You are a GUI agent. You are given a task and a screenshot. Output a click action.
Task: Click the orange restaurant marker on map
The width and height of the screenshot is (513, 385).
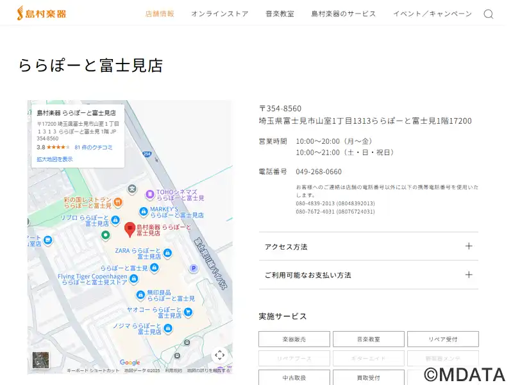point(118,202)
